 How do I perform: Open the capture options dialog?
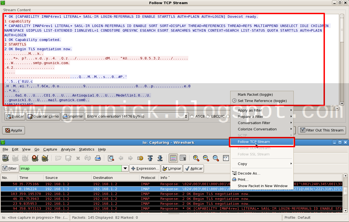(15, 158)
